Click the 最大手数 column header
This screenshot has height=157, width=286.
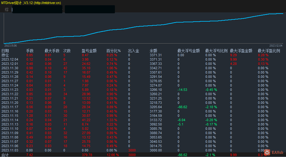pos(52,51)
